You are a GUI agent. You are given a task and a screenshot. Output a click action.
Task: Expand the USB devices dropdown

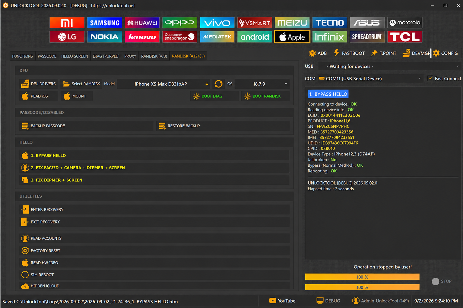[x=390, y=66]
